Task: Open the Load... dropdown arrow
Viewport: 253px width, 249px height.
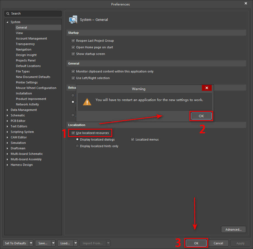Action: click(x=76, y=243)
